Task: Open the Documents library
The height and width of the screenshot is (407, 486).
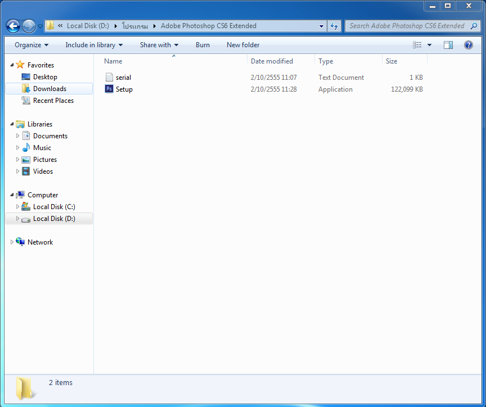Action: (50, 136)
